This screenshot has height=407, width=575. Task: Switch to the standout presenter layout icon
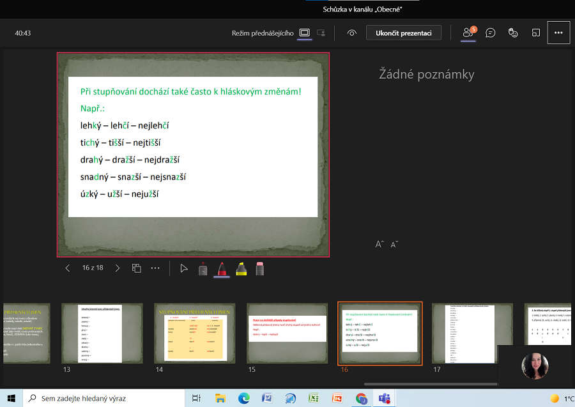(x=321, y=33)
